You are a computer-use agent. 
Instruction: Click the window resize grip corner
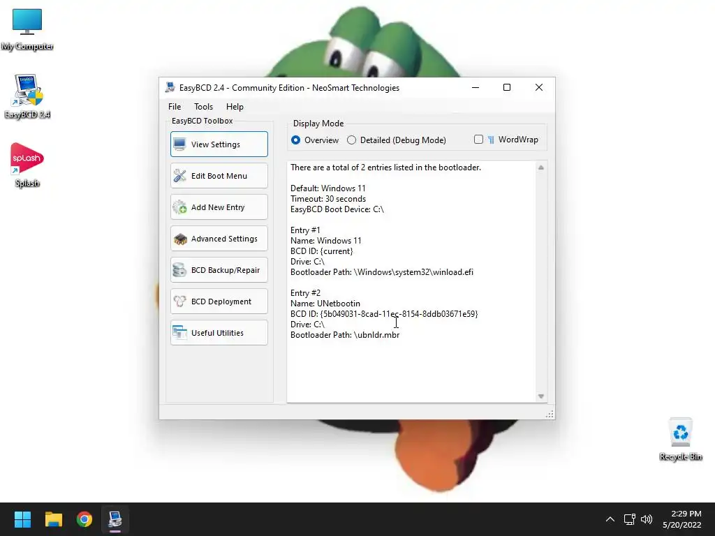[550, 414]
